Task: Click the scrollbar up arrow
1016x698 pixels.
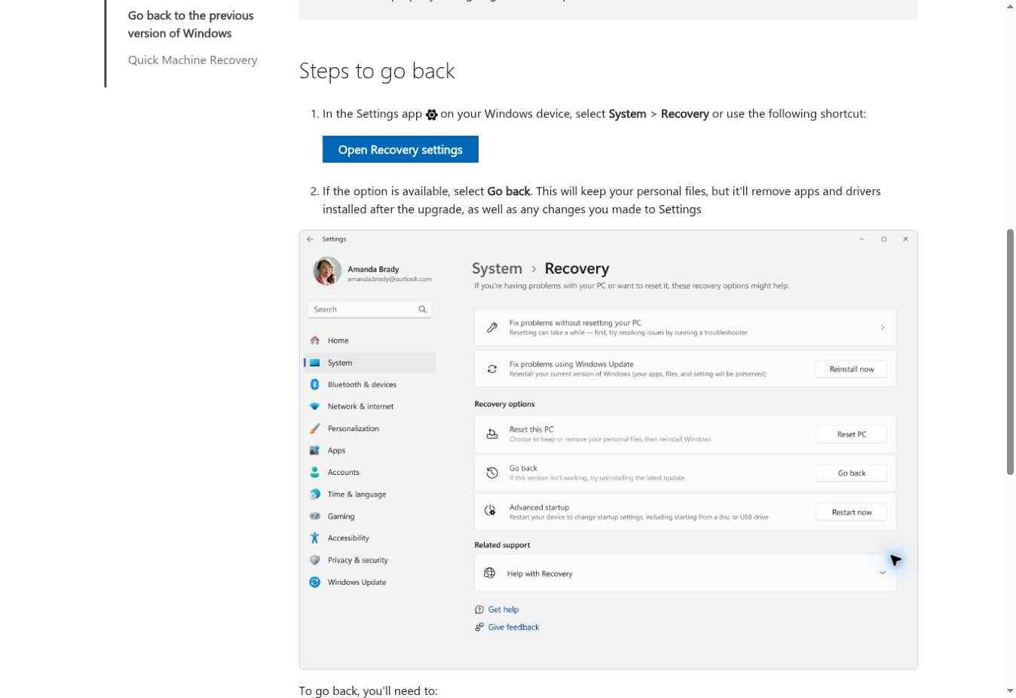Action: pyautogui.click(x=1010, y=6)
